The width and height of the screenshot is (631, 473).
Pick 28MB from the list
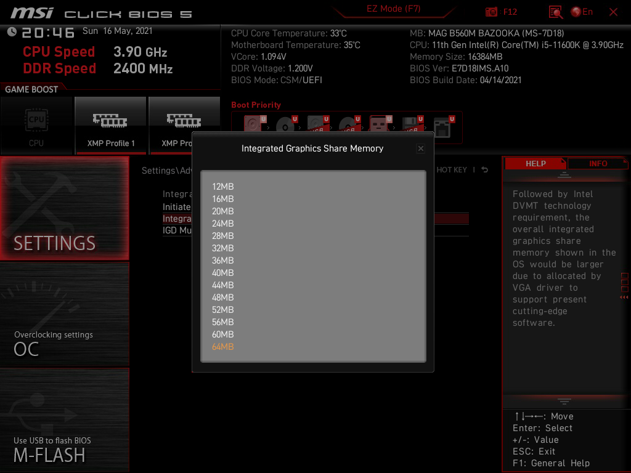click(x=222, y=236)
